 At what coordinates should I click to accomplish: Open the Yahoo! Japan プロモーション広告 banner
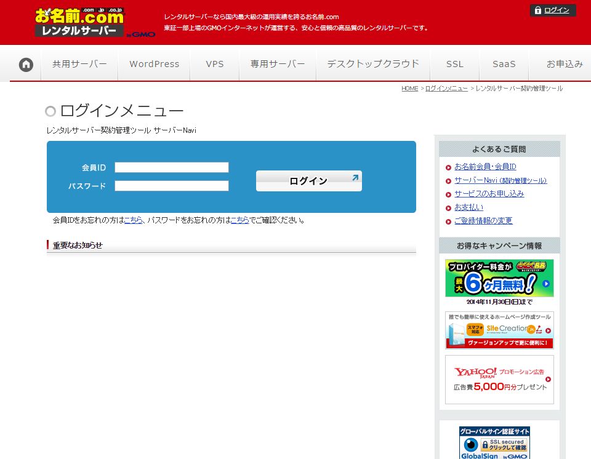[x=499, y=380]
